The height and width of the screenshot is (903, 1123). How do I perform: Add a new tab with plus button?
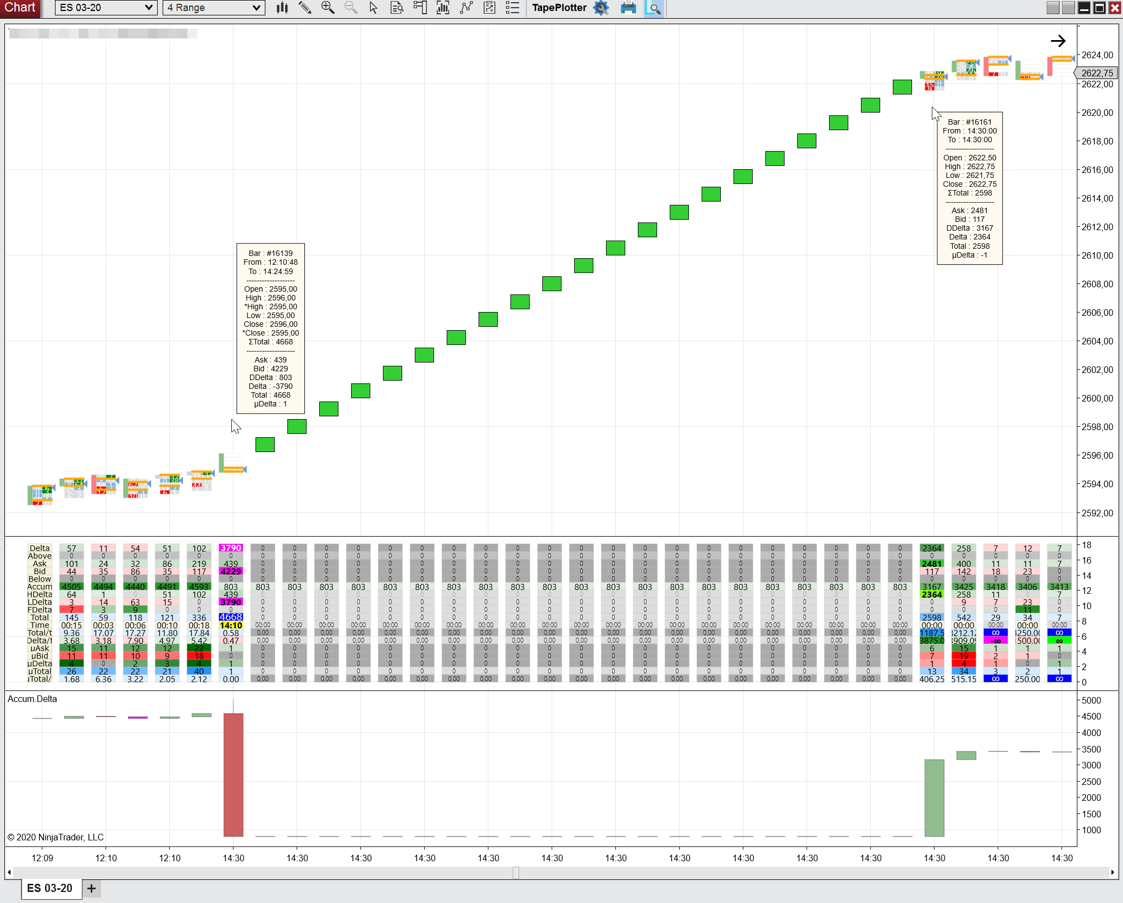[92, 888]
